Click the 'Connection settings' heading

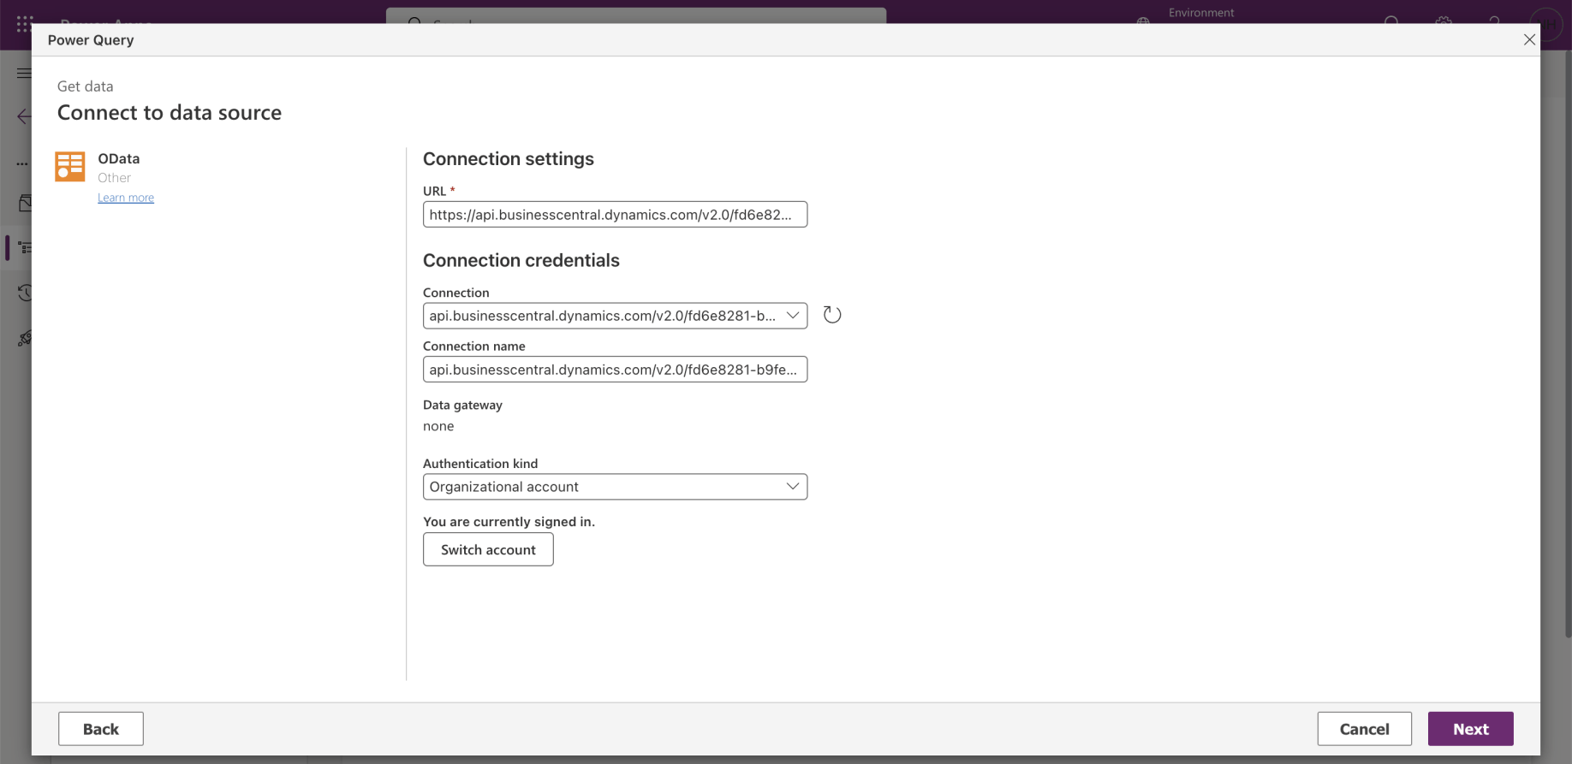coord(509,159)
